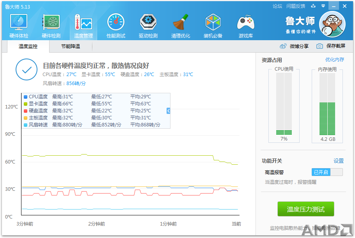Open 性能测试 gauge icon
Screen dimensions: 355x238
coord(116,22)
